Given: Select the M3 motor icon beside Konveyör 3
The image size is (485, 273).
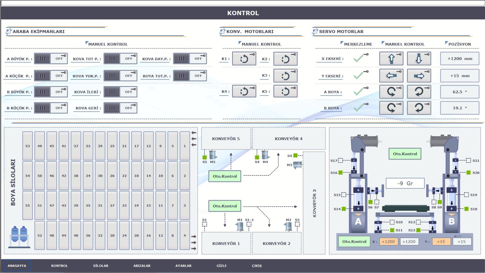Looking at the screenshot, I should pos(297,165).
